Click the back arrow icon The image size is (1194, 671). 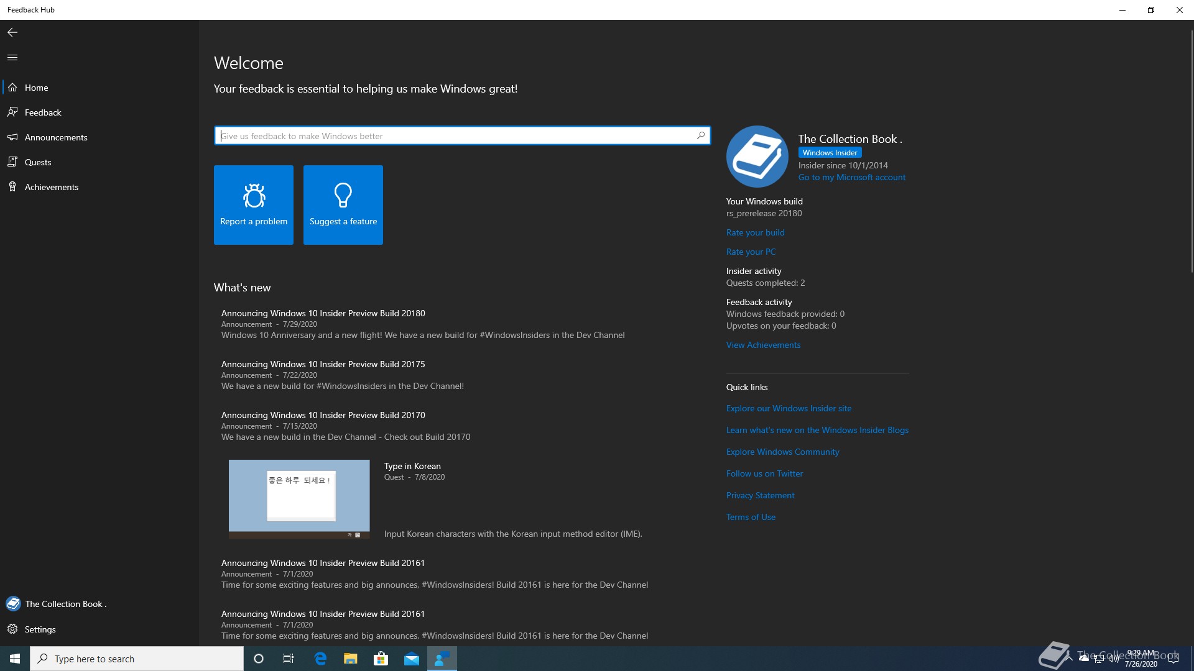pos(12,32)
